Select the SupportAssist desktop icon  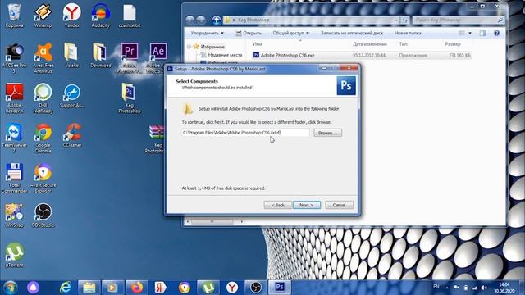pyautogui.click(x=71, y=96)
